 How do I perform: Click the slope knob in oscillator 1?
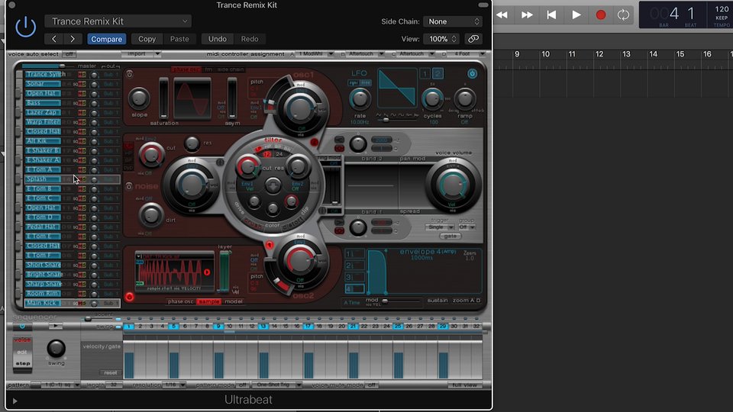pos(139,98)
